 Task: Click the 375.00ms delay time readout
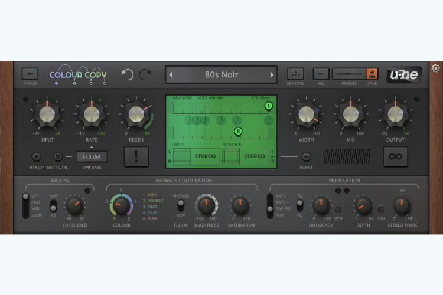(x=260, y=98)
